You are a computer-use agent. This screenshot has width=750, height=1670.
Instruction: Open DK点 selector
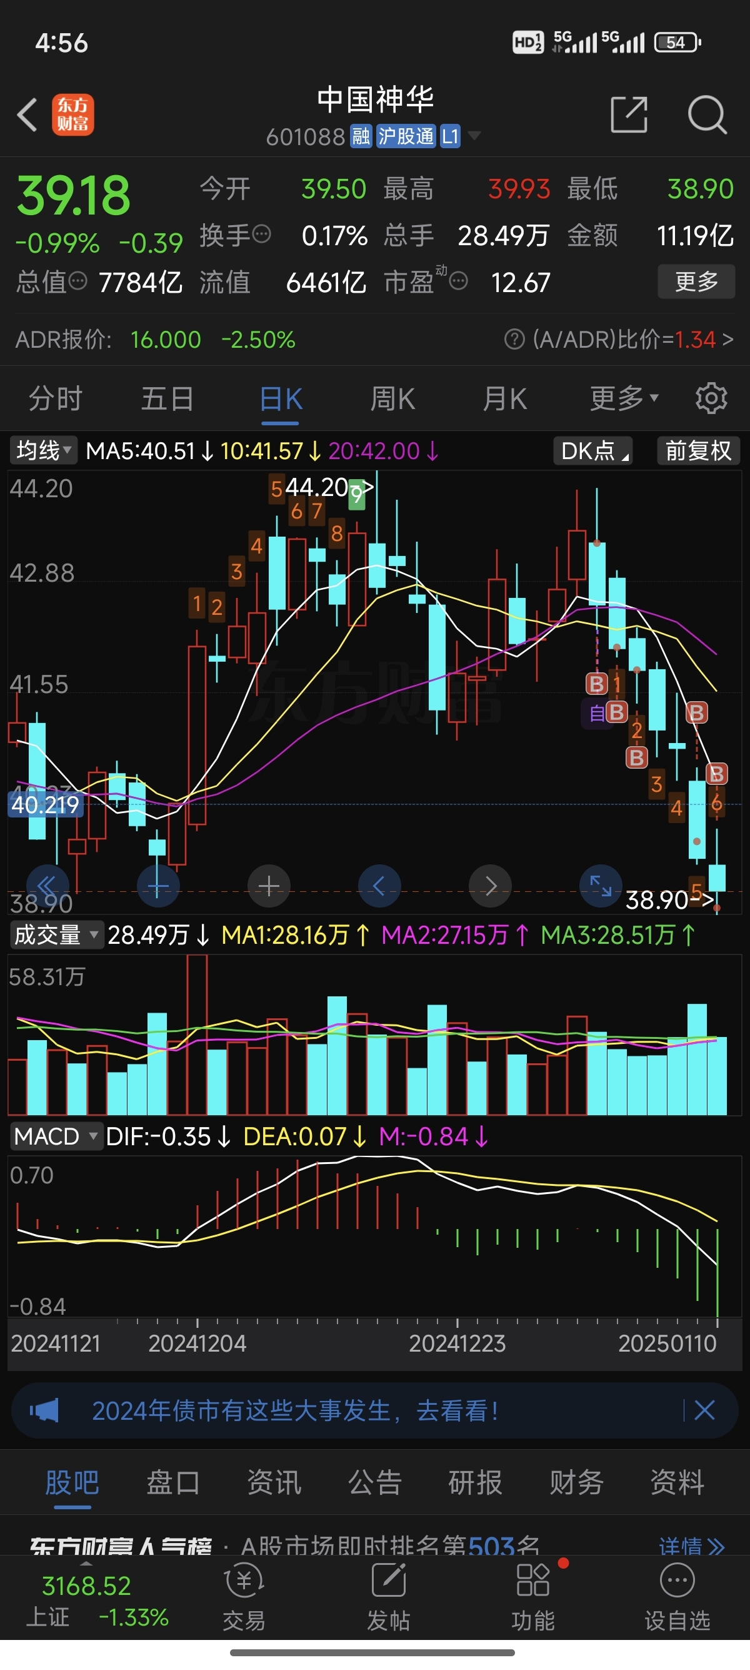tap(592, 450)
